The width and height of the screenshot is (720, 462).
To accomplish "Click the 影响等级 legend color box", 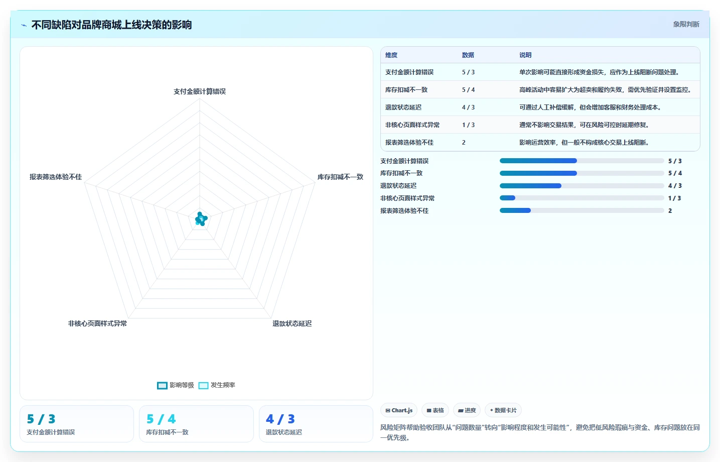I will pos(162,386).
